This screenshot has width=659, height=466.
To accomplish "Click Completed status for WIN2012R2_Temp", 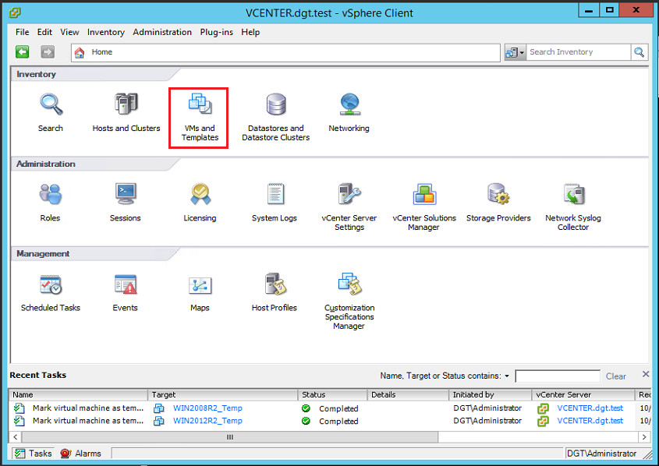I will coord(338,421).
